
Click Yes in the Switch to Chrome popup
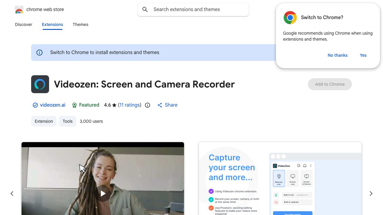point(363,55)
